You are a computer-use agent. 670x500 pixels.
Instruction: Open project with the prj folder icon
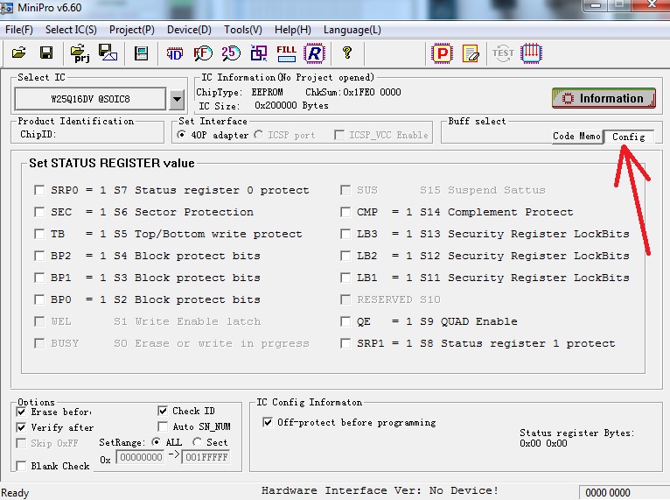tap(80, 53)
